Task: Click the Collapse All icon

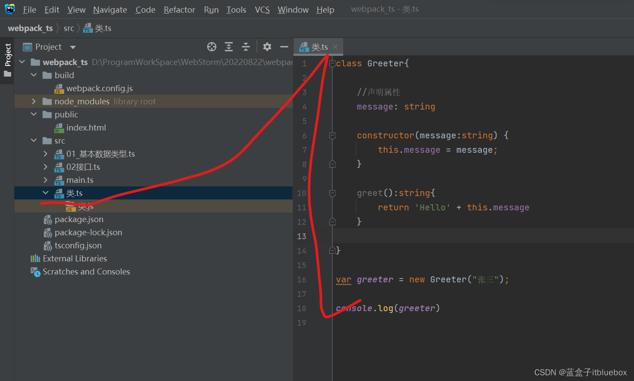Action: 246,47
